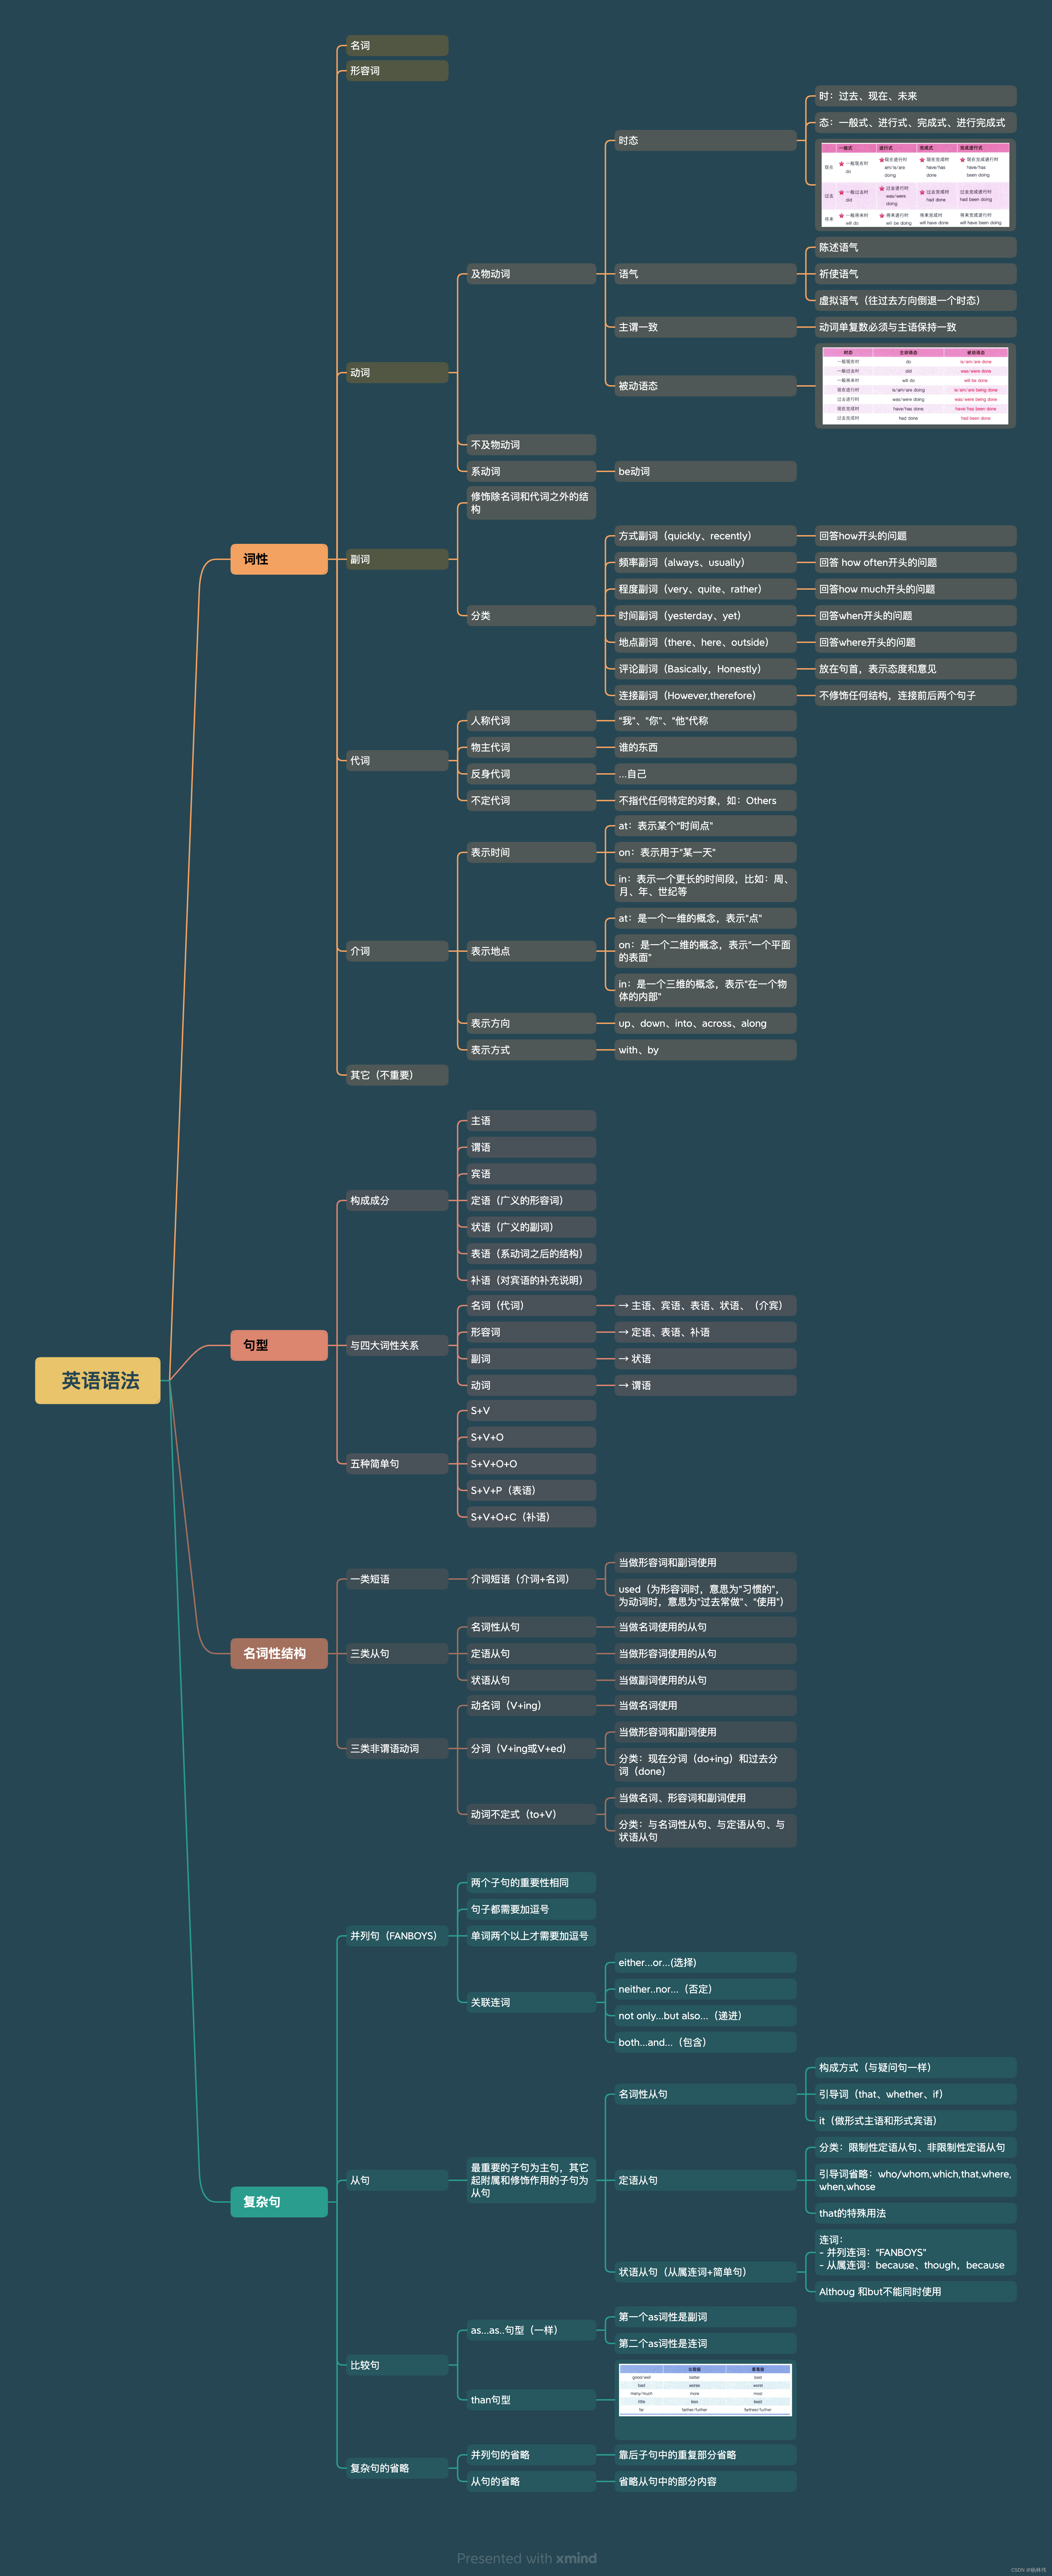Select the 时态 node
Viewport: 1052px width, 2576px height.
(x=705, y=141)
